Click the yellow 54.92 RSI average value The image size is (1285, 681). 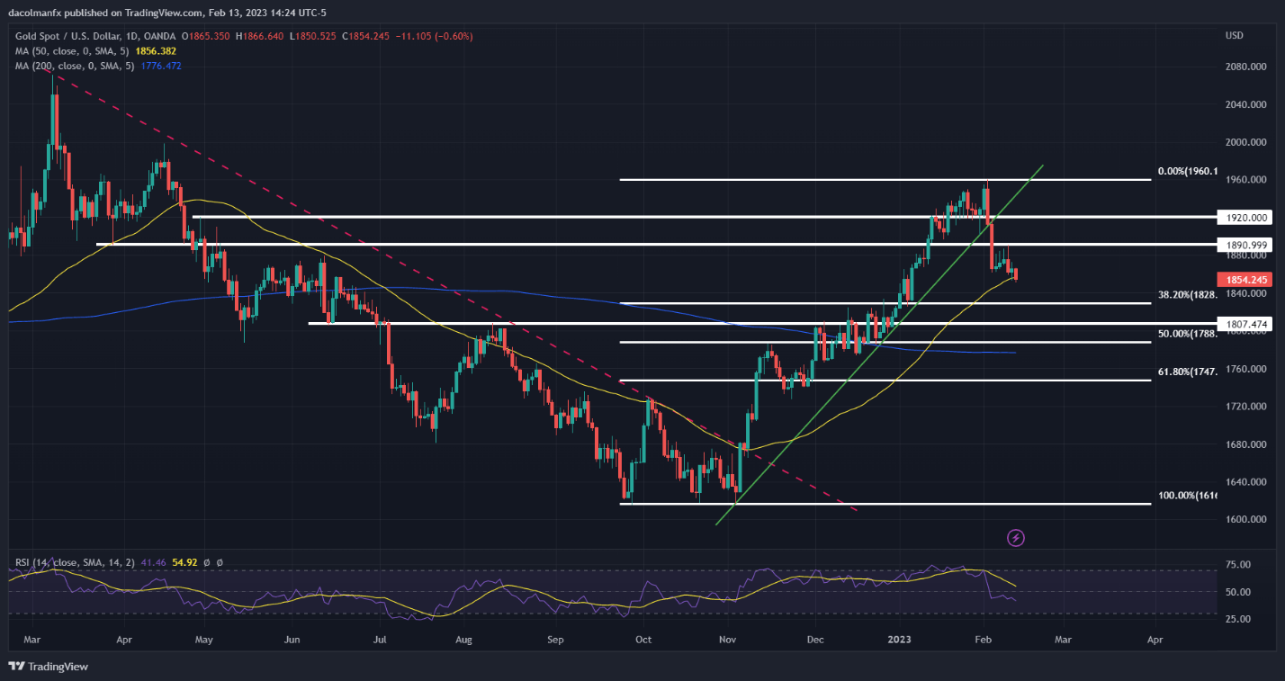pos(184,562)
